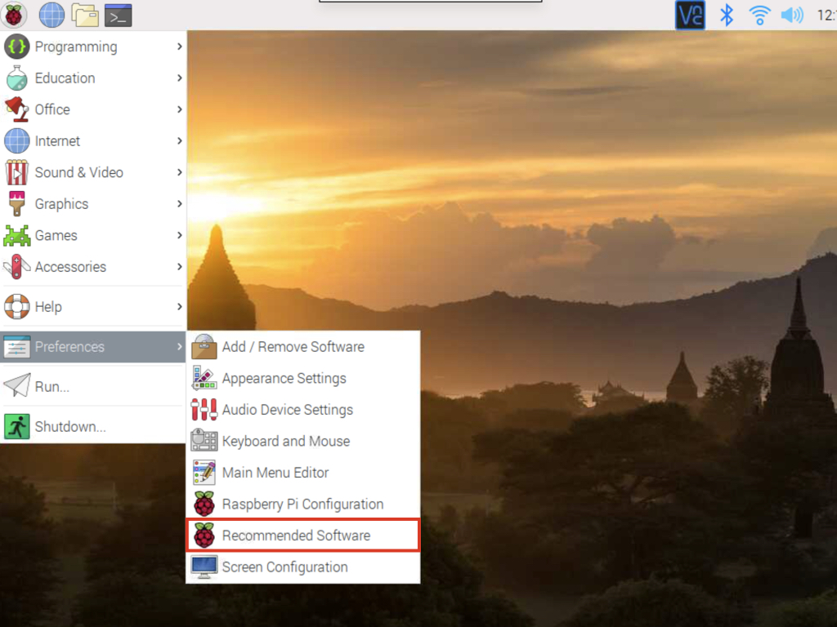Click the Office desk lamp icon
837x627 pixels.
point(16,109)
